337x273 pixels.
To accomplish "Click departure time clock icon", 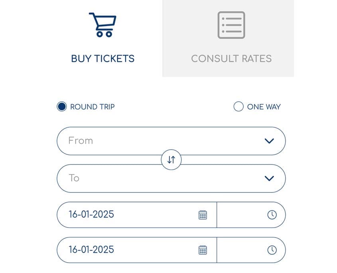I will [272, 215].
